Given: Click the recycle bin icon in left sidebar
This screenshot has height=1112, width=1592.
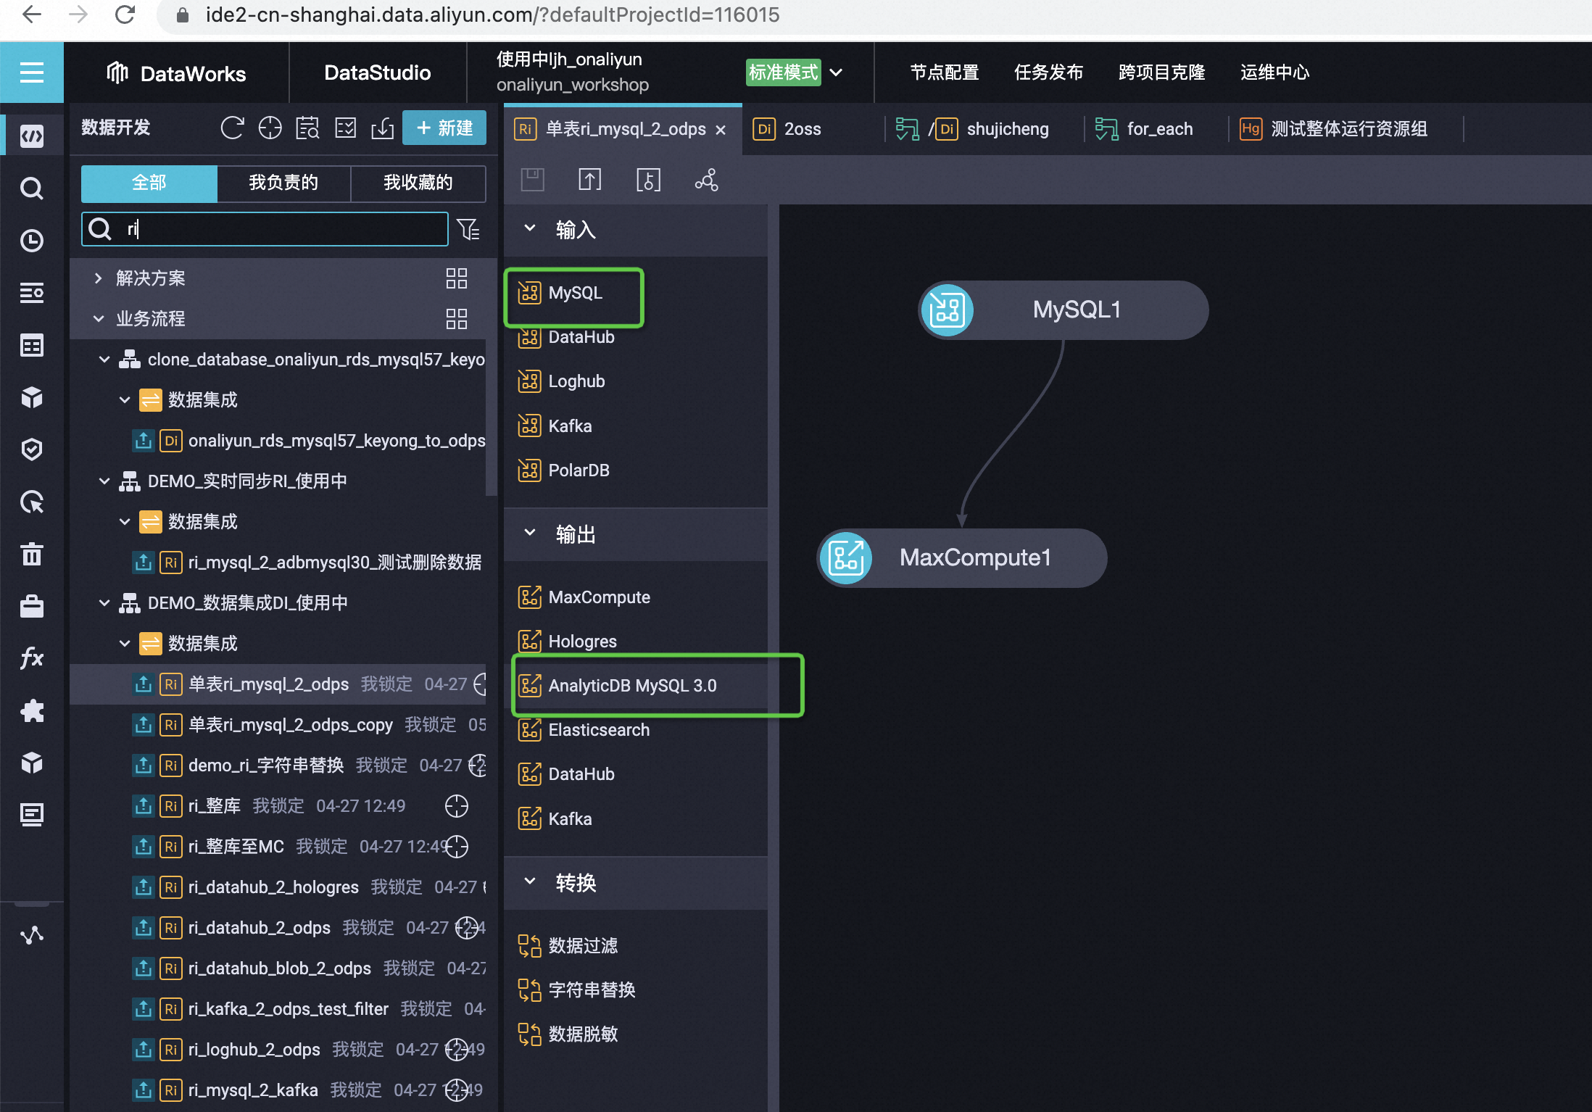Looking at the screenshot, I should [x=31, y=555].
